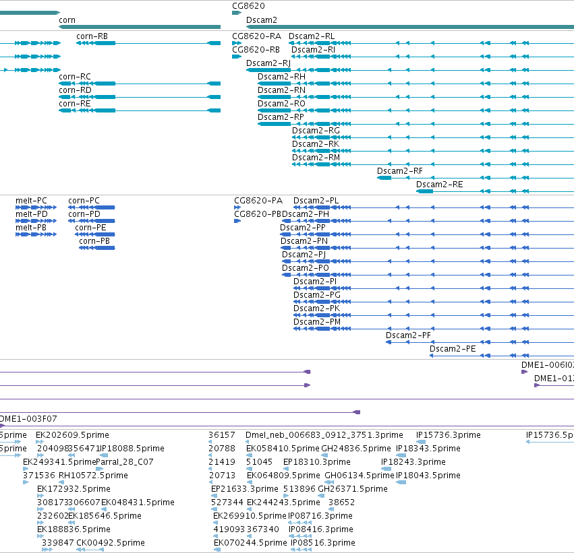Click the melt-PD protein label

tap(32, 214)
